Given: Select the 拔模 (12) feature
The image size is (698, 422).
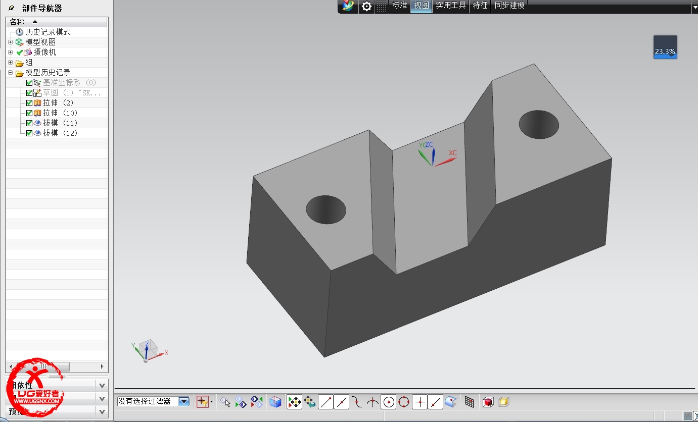Looking at the screenshot, I should pyautogui.click(x=60, y=133).
